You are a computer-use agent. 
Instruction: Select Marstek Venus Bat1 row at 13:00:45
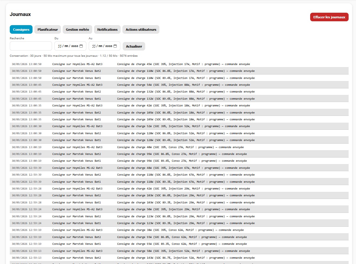click(x=179, y=99)
